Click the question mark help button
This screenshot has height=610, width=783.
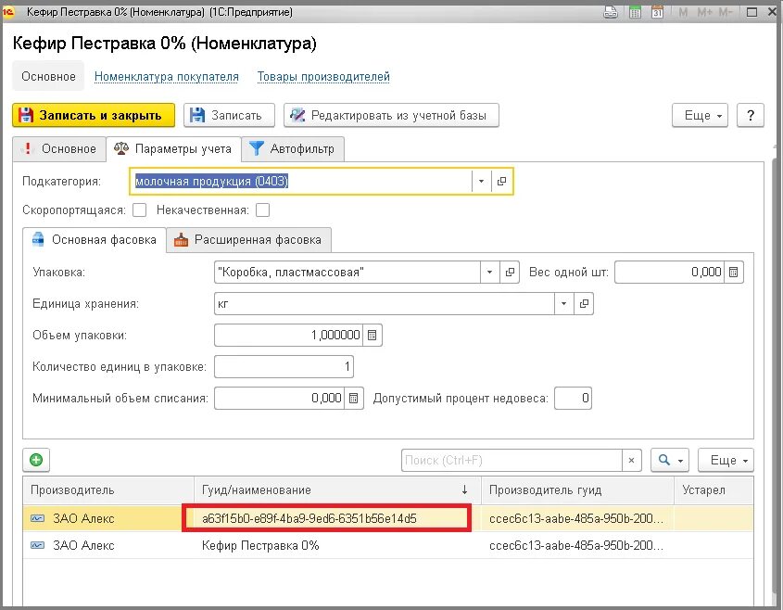tap(750, 115)
